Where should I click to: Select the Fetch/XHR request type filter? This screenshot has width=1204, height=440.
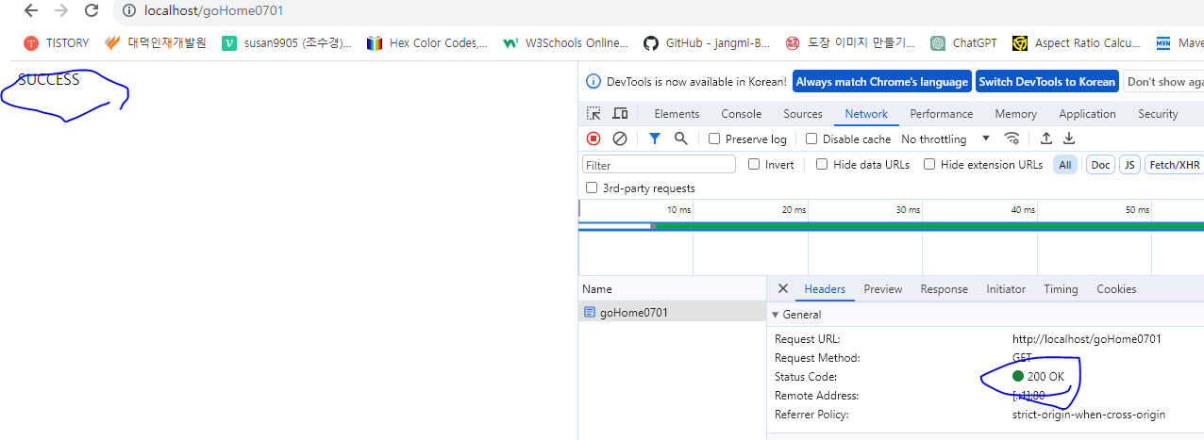point(1176,165)
